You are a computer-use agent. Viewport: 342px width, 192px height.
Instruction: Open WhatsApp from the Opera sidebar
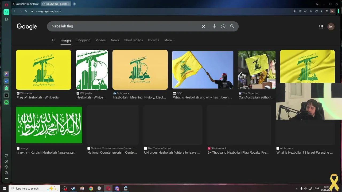(6, 88)
